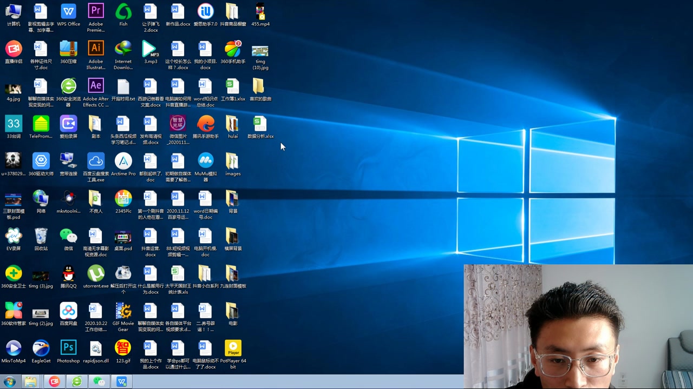
Task: Launch Adobe Premiere from desktop
Action: [96, 17]
